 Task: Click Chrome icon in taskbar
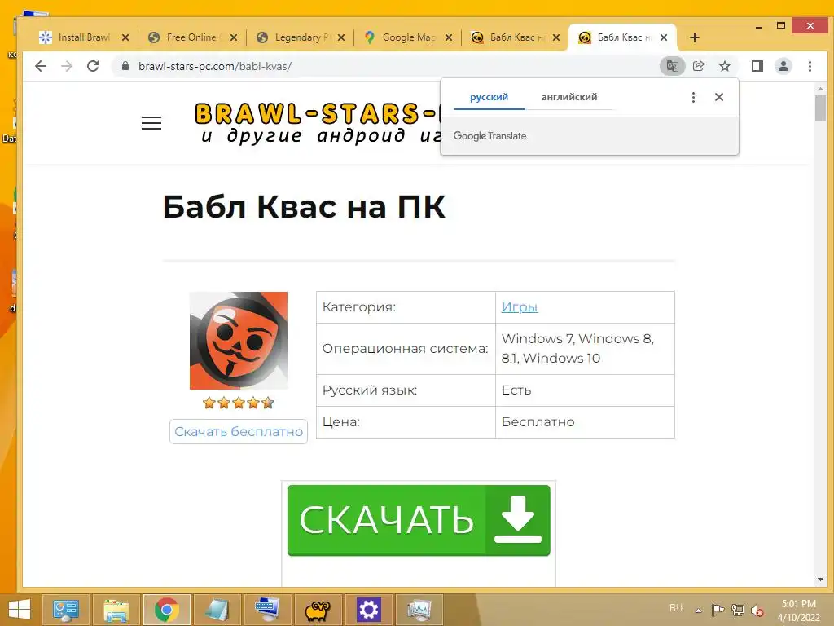click(166, 610)
